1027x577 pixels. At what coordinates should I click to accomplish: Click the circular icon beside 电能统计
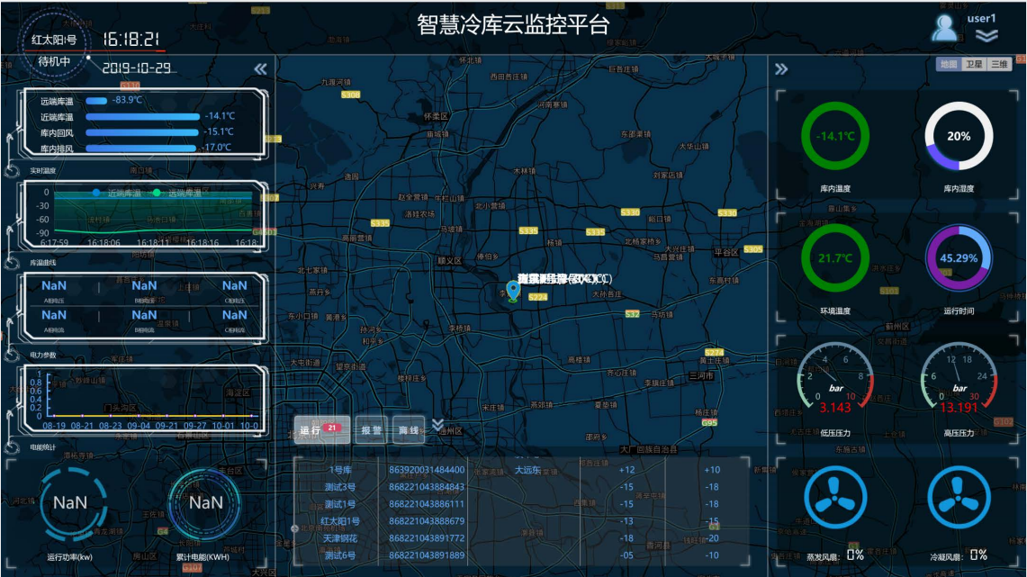point(12,447)
